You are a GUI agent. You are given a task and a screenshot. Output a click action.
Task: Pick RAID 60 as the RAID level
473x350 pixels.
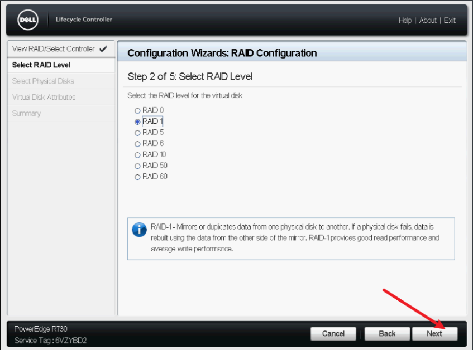pos(137,177)
